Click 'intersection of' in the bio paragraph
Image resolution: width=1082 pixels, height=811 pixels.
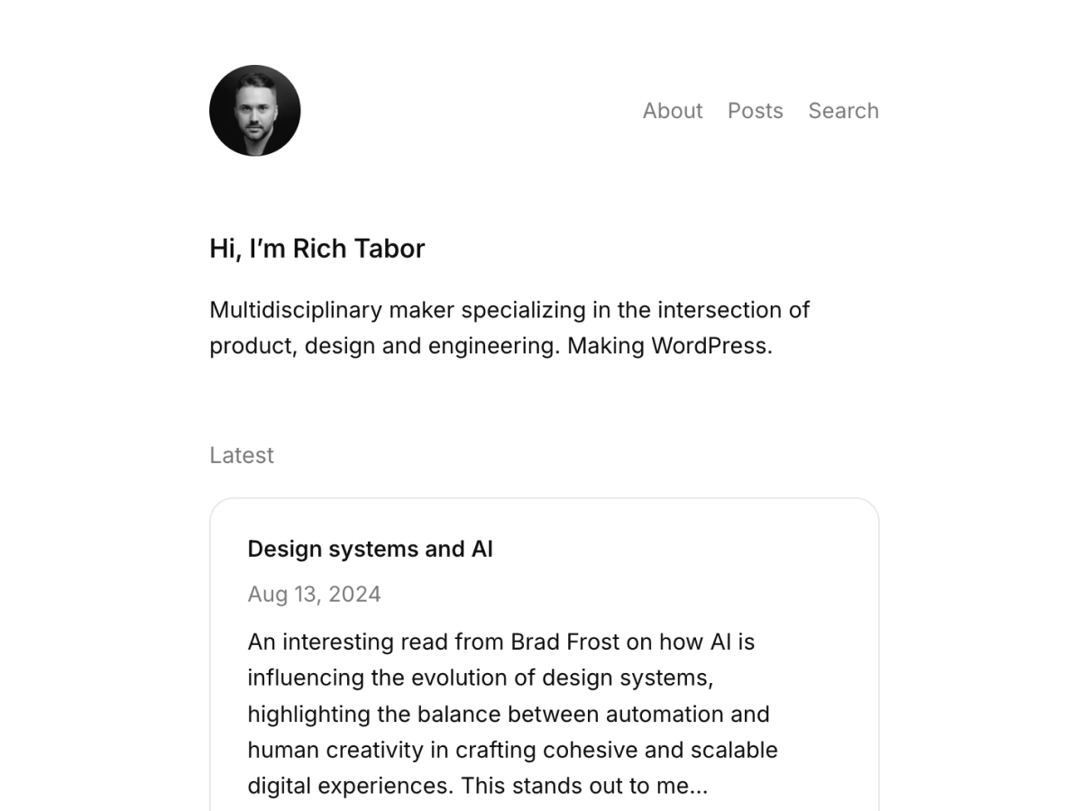coord(732,310)
